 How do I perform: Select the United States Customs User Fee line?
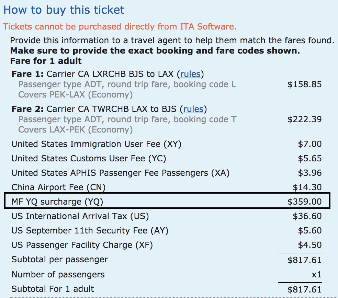click(x=89, y=159)
